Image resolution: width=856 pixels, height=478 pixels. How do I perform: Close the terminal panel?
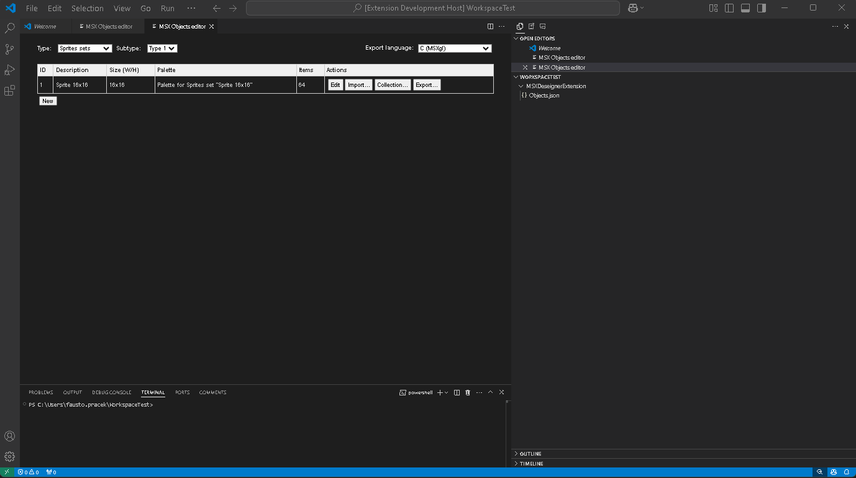click(x=501, y=392)
